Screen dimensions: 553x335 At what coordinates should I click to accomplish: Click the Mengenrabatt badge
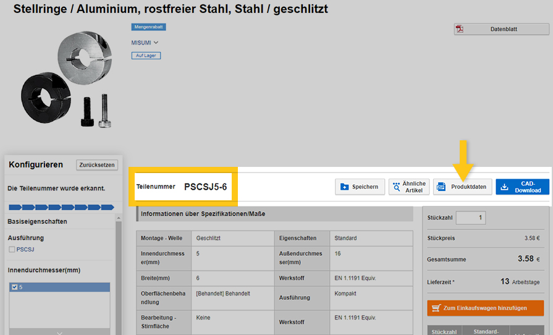[148, 27]
